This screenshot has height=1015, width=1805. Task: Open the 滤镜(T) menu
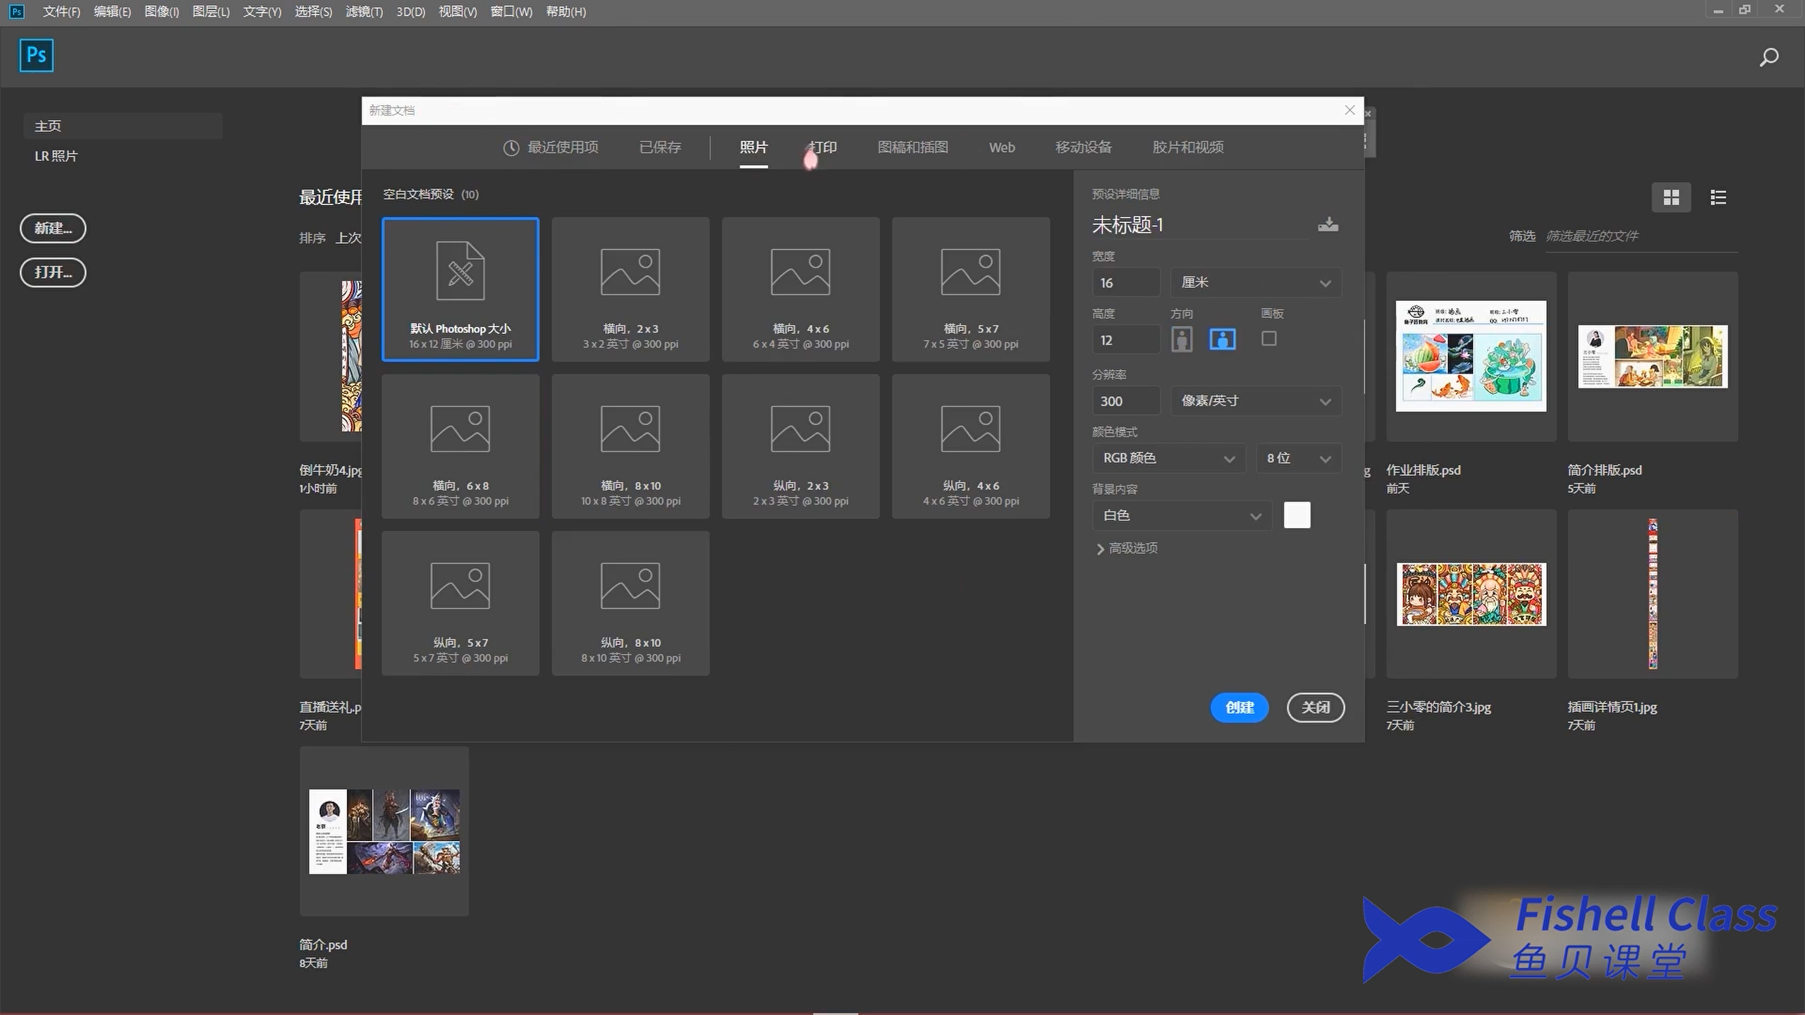[x=364, y=12]
